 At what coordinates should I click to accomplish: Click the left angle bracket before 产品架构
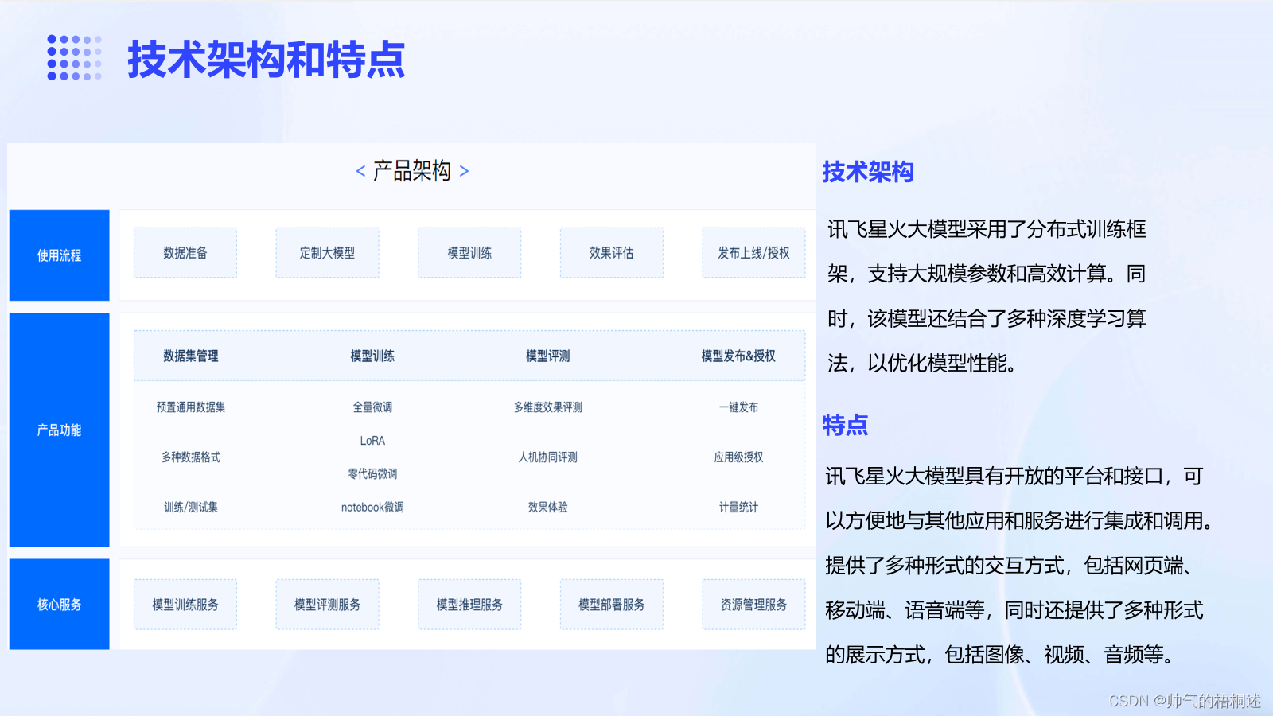[x=360, y=171]
